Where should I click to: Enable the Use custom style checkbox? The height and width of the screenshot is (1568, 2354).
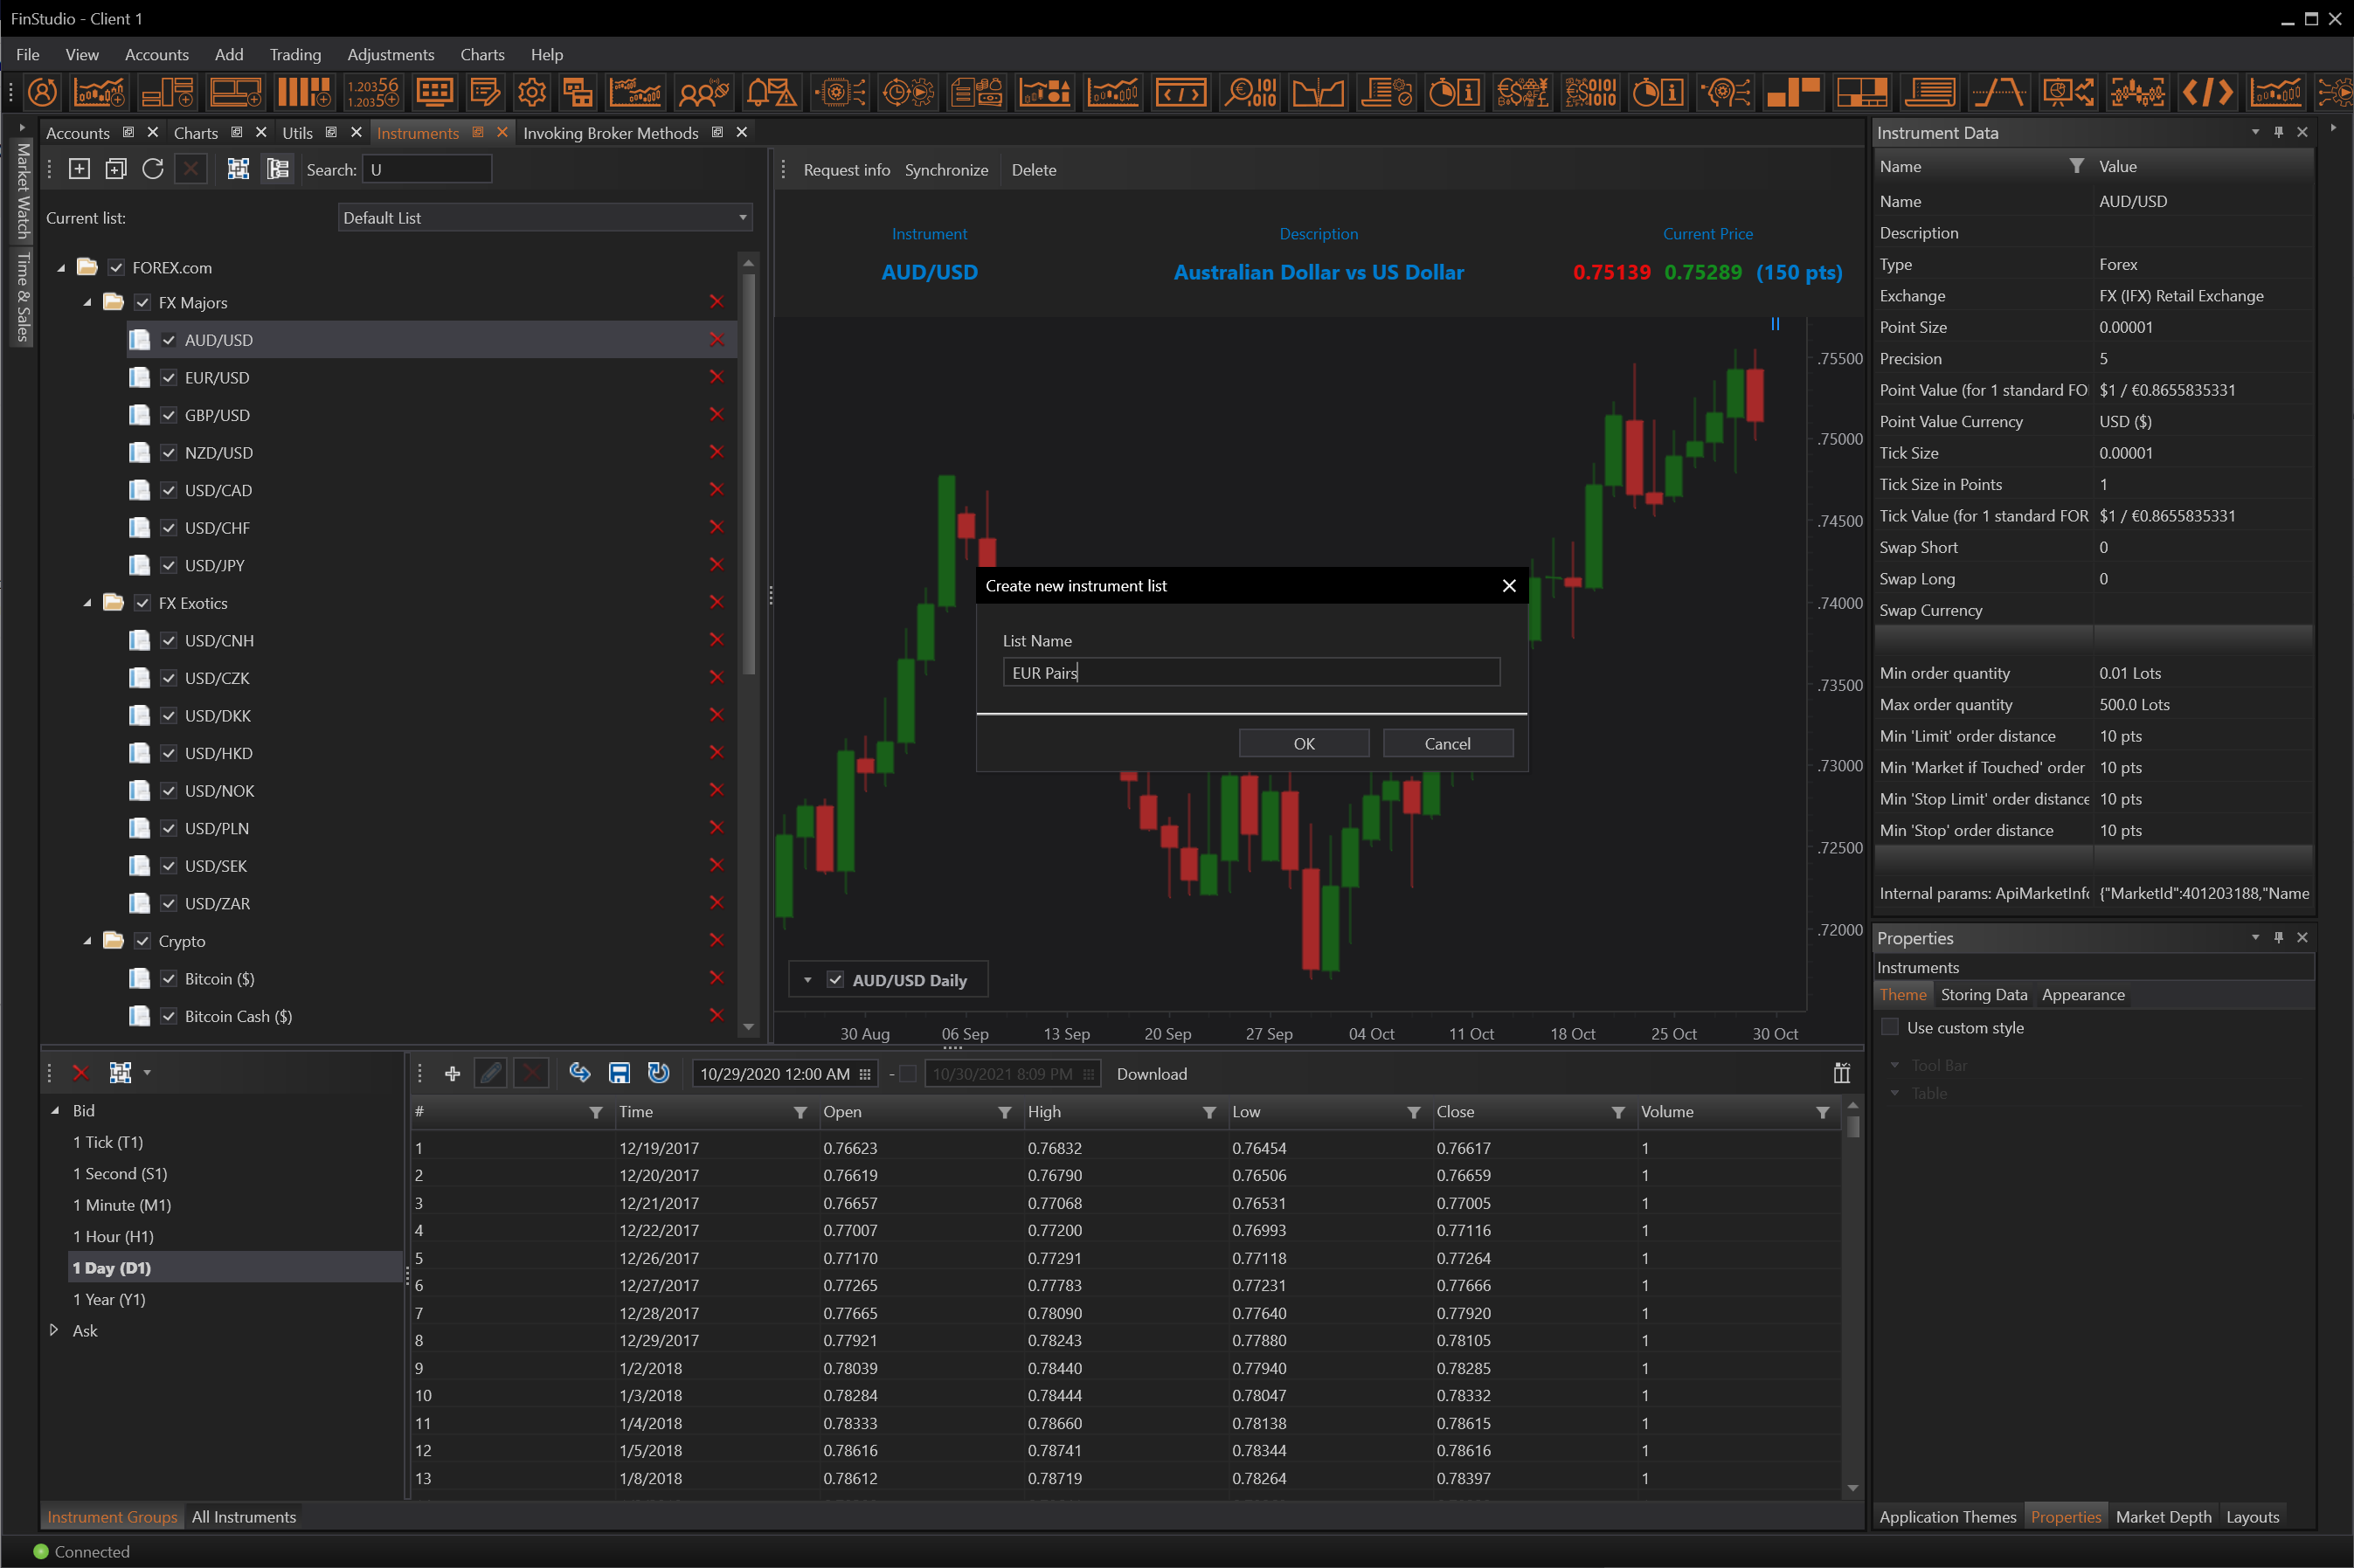pos(1890,1027)
